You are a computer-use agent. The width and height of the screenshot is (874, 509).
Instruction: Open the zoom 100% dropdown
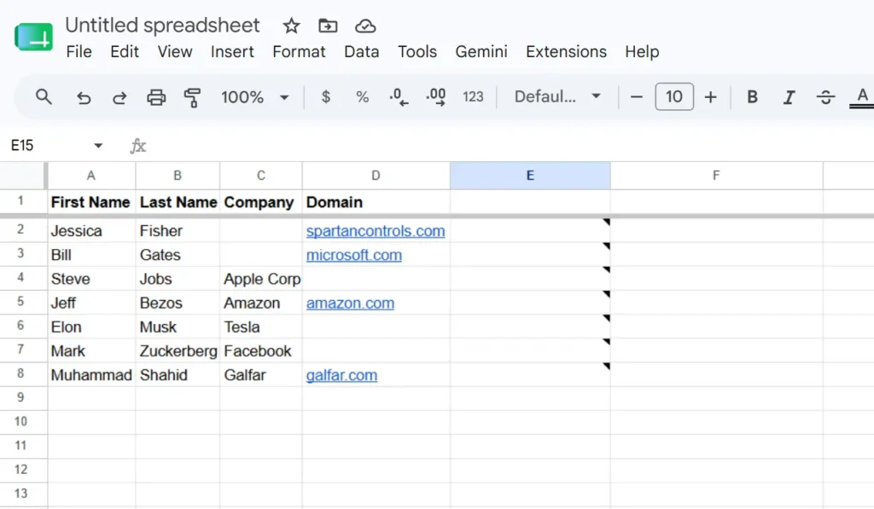(x=254, y=97)
